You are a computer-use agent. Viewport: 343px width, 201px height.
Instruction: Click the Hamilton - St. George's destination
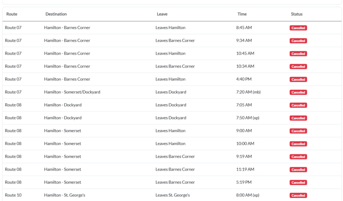point(65,195)
